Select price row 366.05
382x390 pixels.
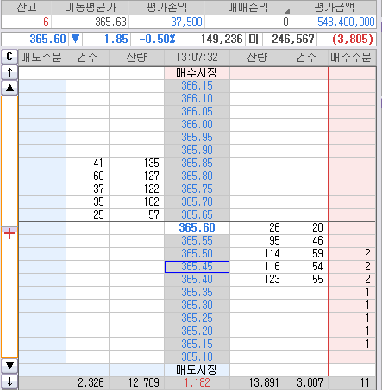[x=197, y=112]
